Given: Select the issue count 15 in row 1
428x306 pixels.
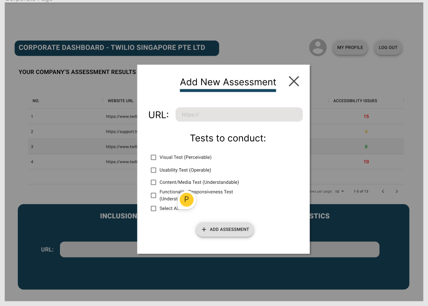Looking at the screenshot, I should pyautogui.click(x=366, y=117).
